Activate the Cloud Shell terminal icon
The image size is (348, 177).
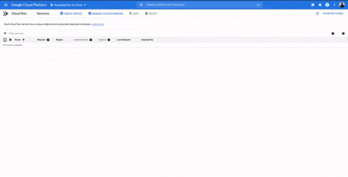[x=313, y=5]
